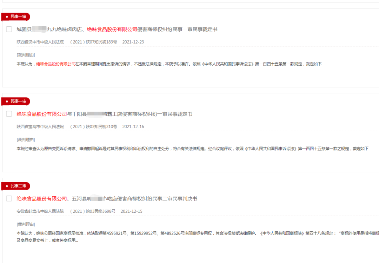The width and height of the screenshot is (379, 263).
Task: Click the 民事二审 badge on the third case
Action: (16, 186)
